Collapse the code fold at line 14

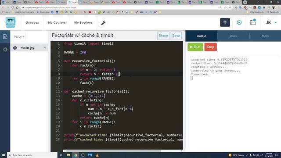coord(61,101)
